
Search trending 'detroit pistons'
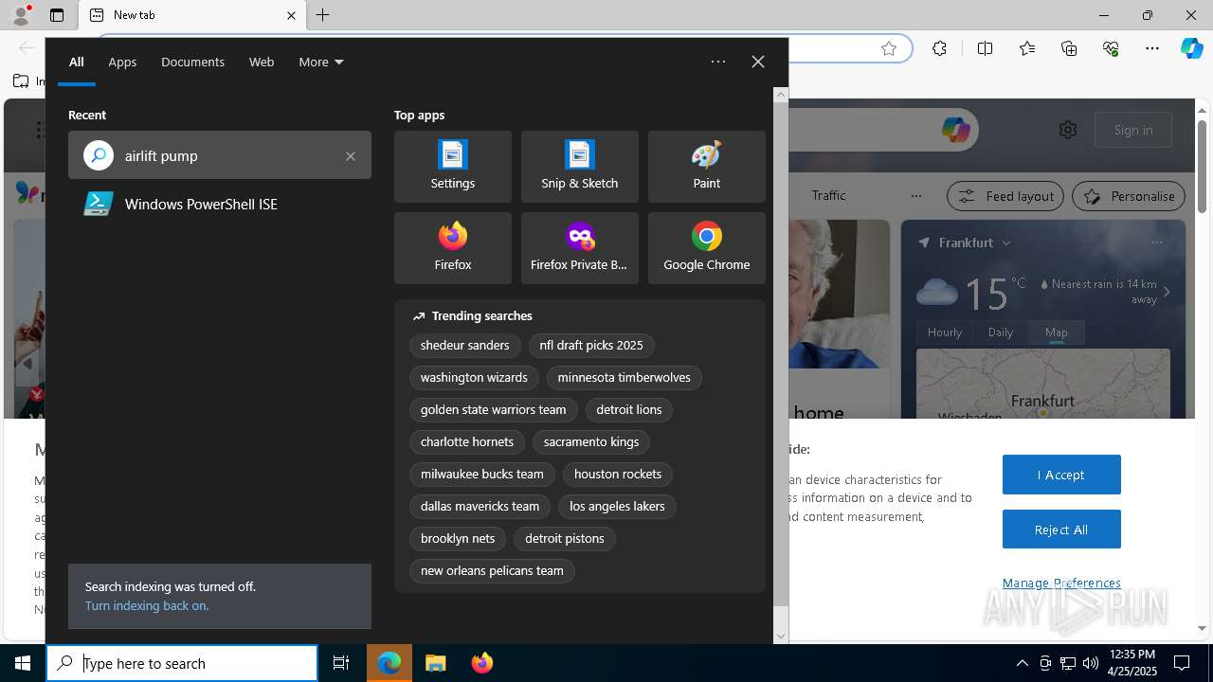[565, 539]
